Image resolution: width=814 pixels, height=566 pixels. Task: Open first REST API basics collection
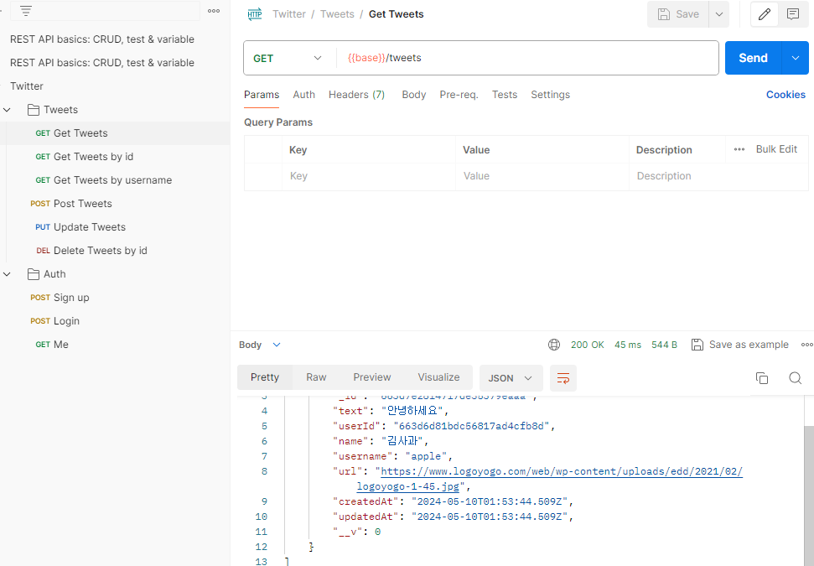click(102, 39)
